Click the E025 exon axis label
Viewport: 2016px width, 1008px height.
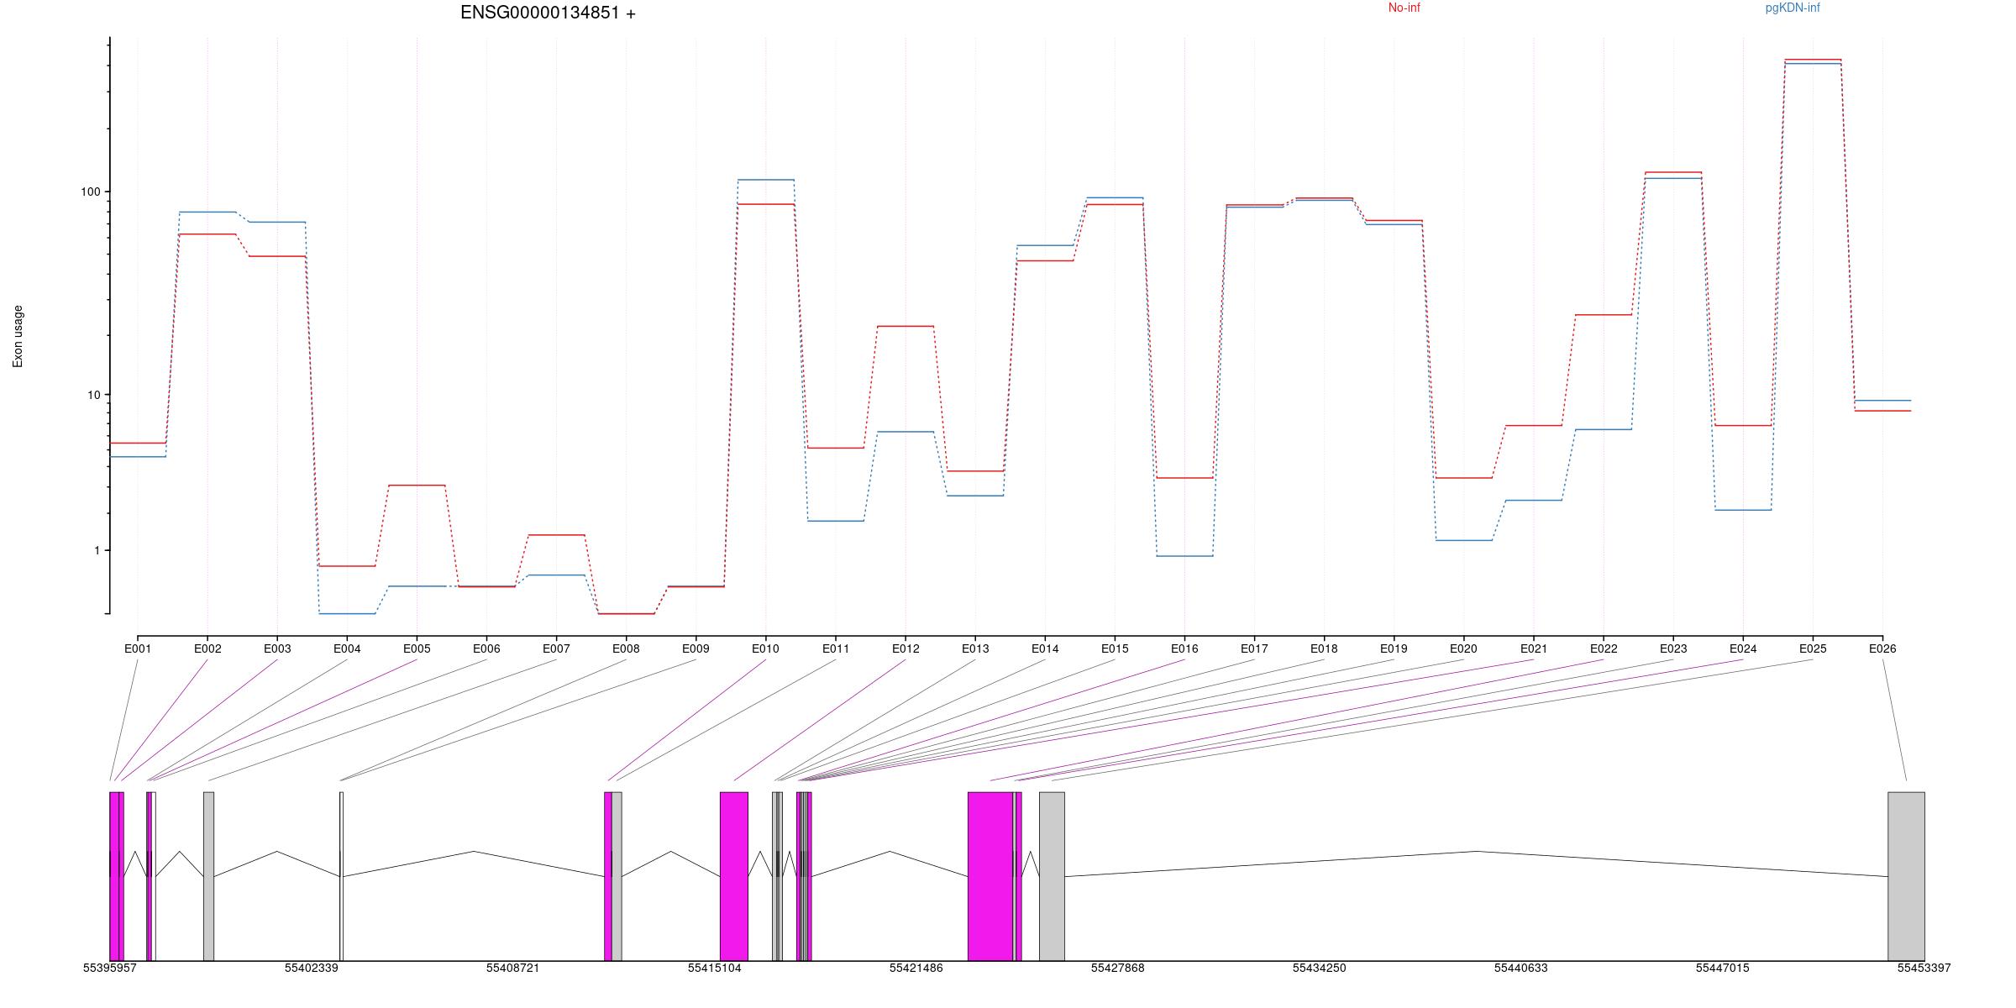point(1813,648)
